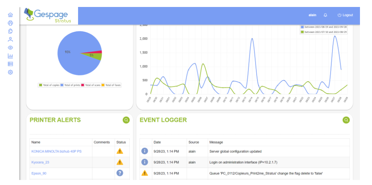
Task: Open the documents copy icon in sidebar
Action: pyautogui.click(x=10, y=31)
